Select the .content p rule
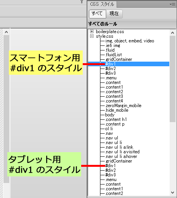 click(115, 124)
